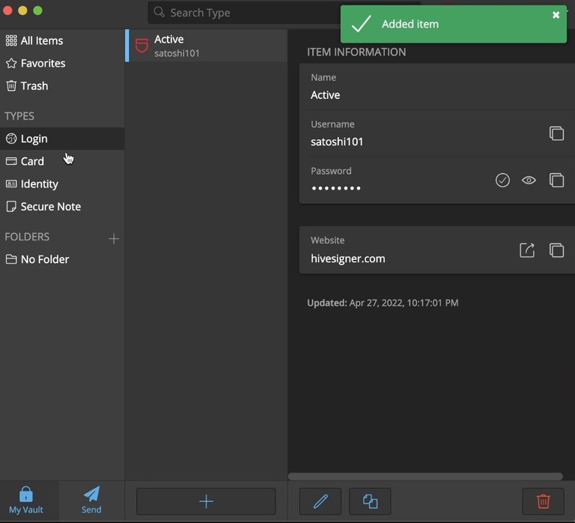Open Favorites list

(43, 63)
